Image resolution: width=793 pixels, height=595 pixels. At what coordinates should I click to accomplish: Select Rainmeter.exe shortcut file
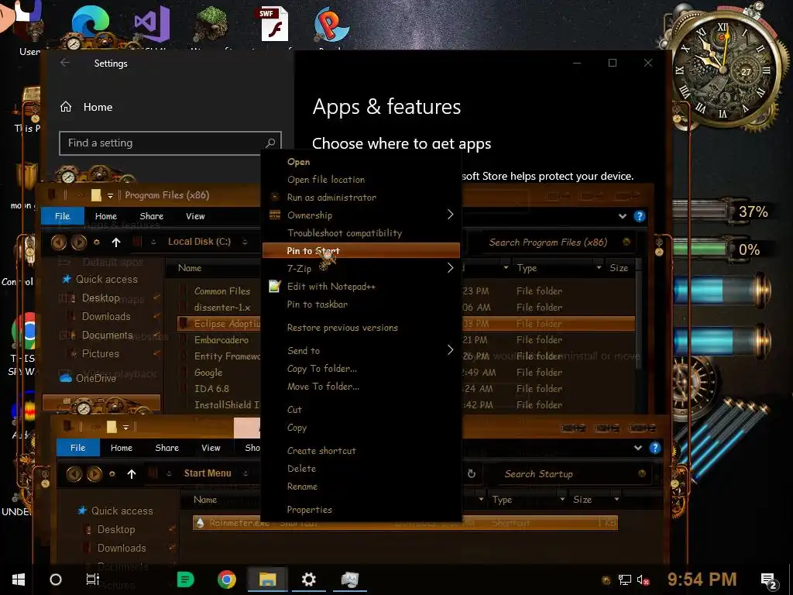[x=405, y=523]
